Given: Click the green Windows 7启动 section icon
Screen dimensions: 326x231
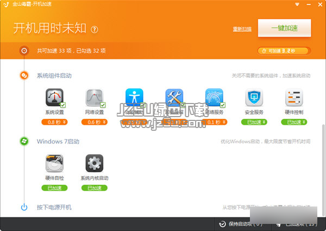Looking at the screenshot, I should click(24, 141).
